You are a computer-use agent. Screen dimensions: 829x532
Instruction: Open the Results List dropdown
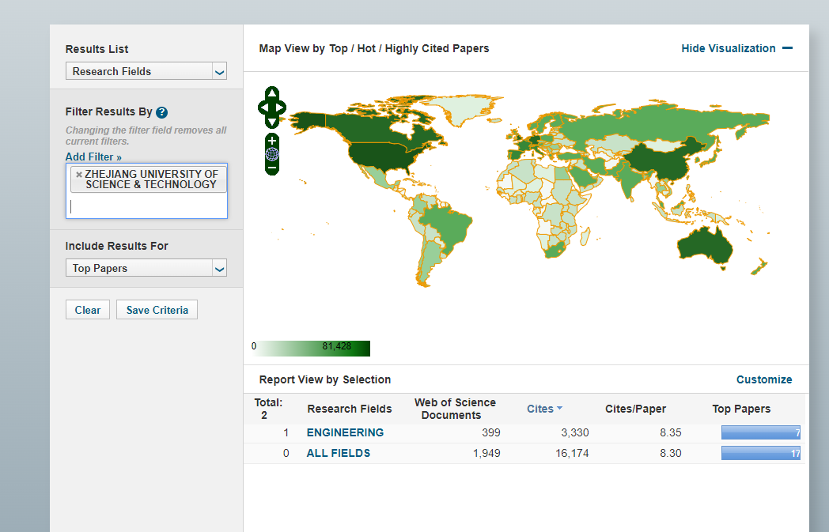146,71
